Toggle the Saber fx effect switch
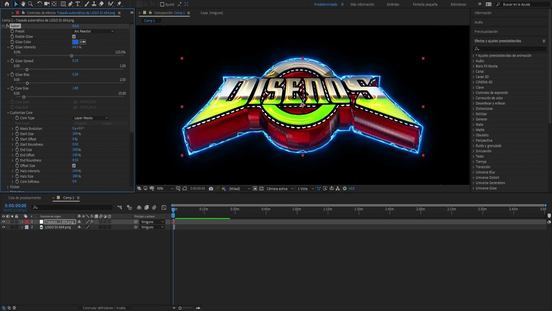552x311 pixels. tap(7, 26)
